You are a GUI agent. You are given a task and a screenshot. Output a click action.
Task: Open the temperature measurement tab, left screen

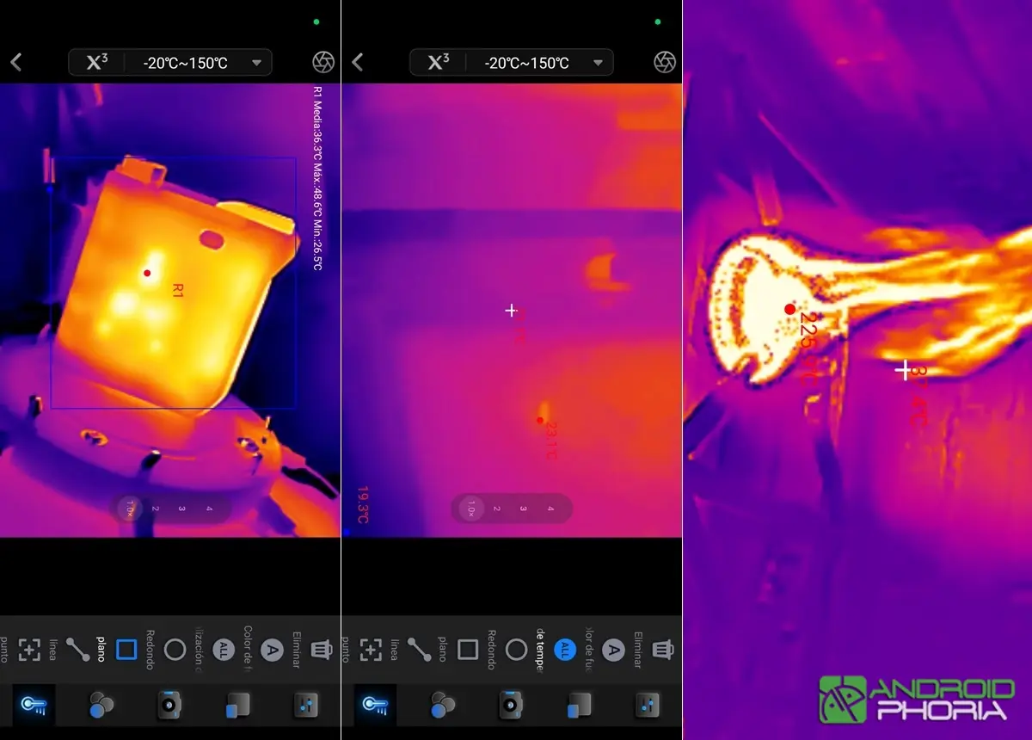34,706
